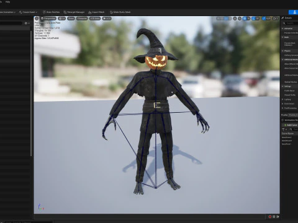Open the LOD Auto dropdown
This screenshot has width=298, height=223.
pos(95,19)
